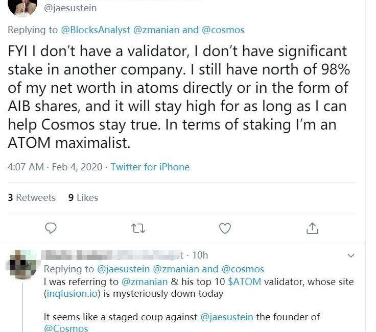Open the @jaesustein handle under author name
Viewport: 376px width, 332px height.
coord(71,8)
